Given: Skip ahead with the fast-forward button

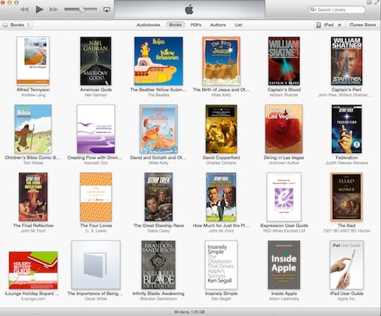Looking at the screenshot, I should click(53, 10).
